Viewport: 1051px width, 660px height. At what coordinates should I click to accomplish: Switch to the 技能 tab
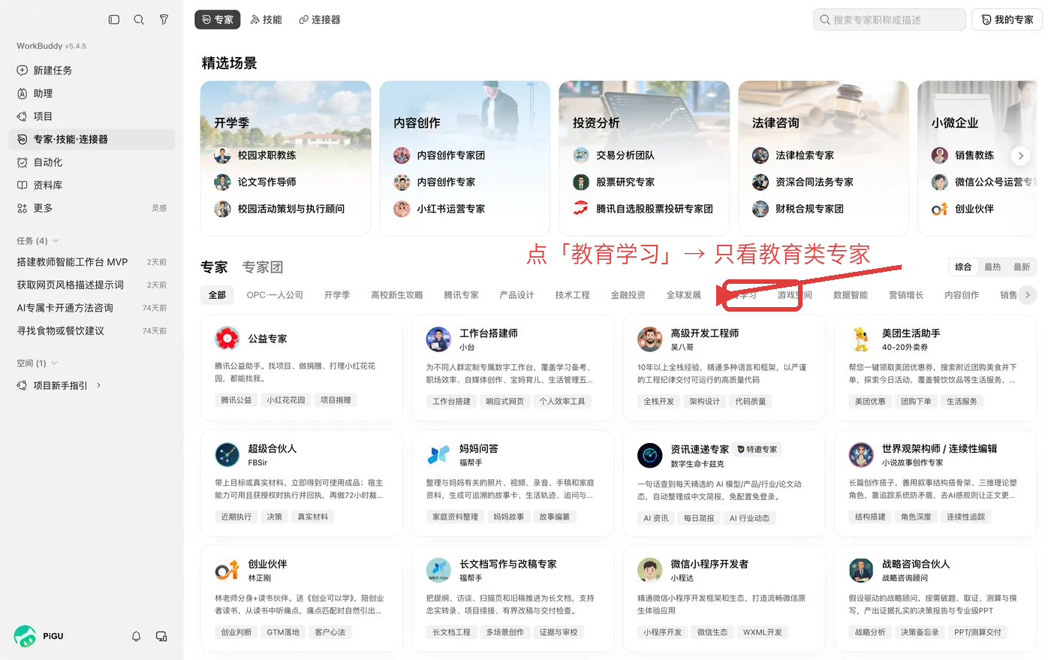(x=267, y=20)
